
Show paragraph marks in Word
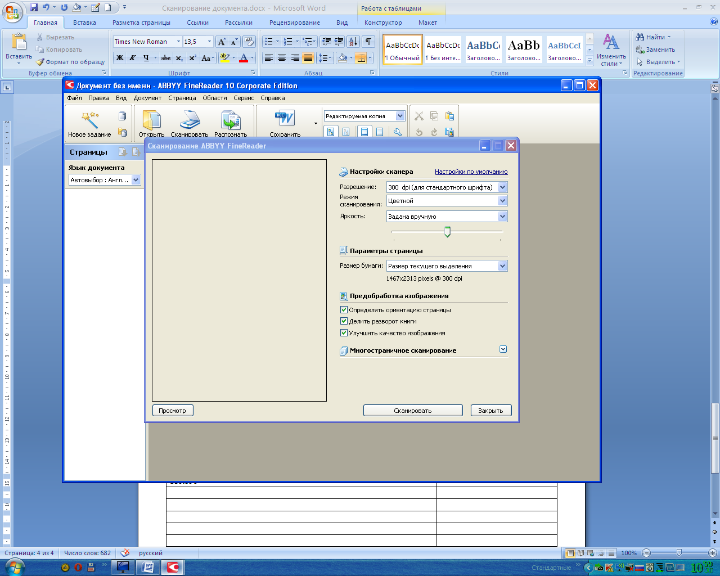368,42
